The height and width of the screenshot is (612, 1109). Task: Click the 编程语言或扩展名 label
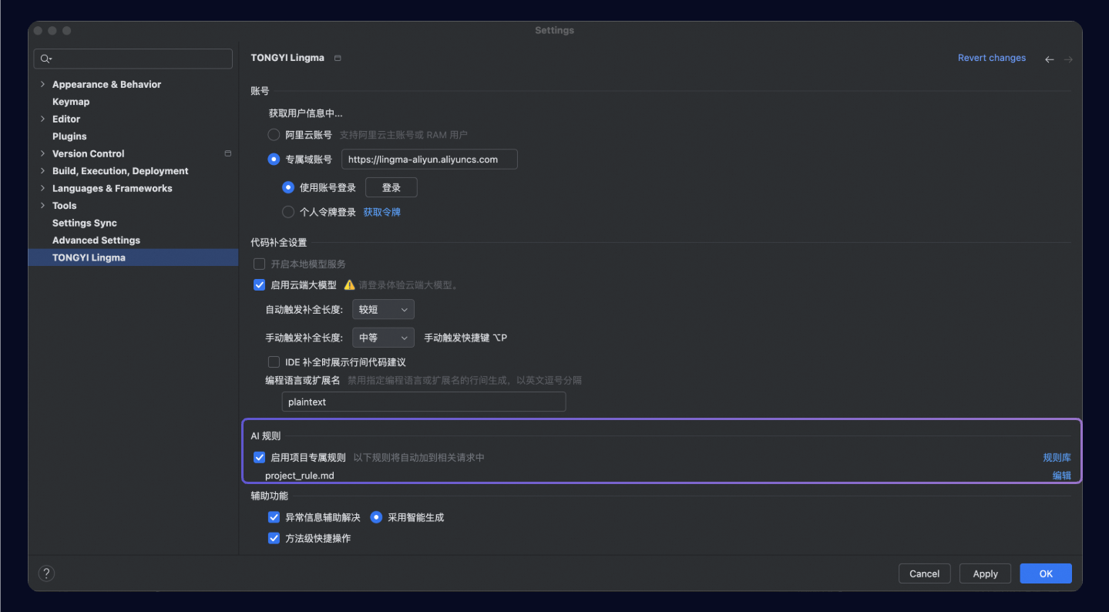(303, 380)
